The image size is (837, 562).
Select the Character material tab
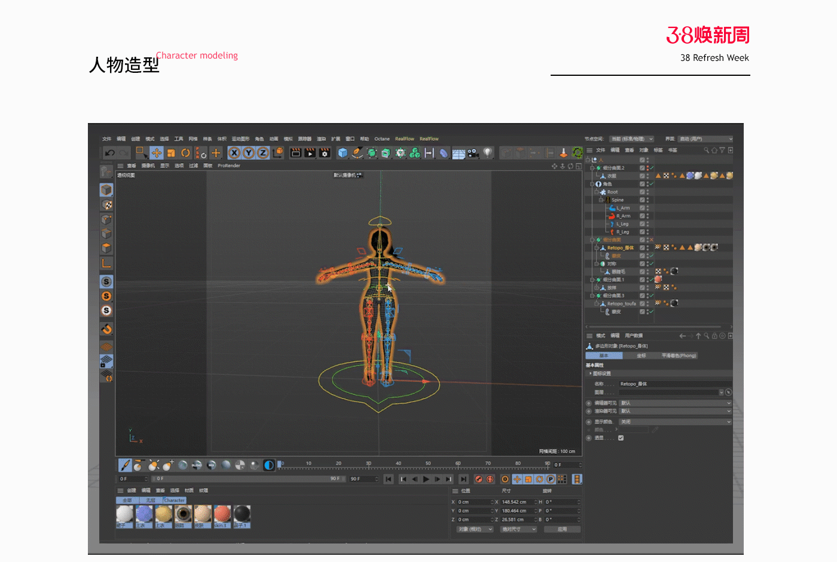tap(175, 500)
